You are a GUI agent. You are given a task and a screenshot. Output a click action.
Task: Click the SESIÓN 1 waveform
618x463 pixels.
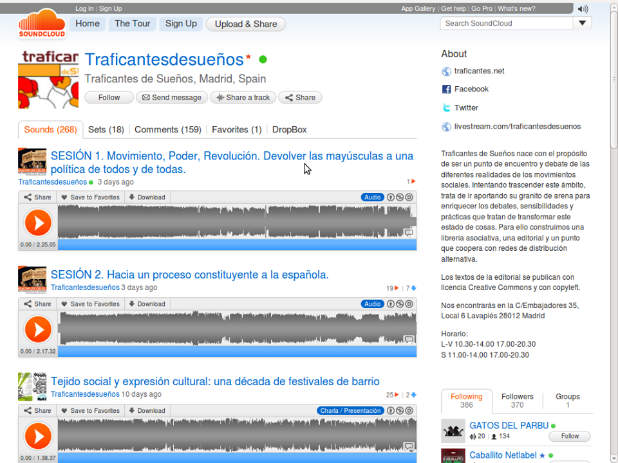(x=237, y=222)
